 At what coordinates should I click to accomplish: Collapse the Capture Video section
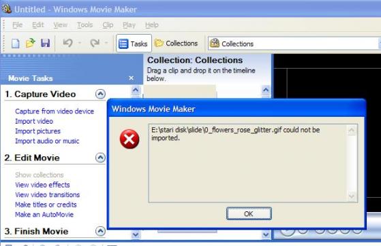pyautogui.click(x=100, y=94)
